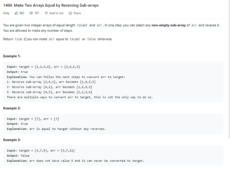Select the Example 1 input code block
230x170 pixels.
(43, 66)
